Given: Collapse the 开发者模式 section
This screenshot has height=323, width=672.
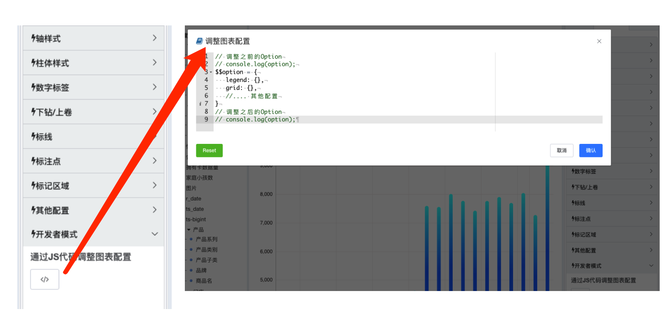Looking at the screenshot, I should [x=94, y=234].
